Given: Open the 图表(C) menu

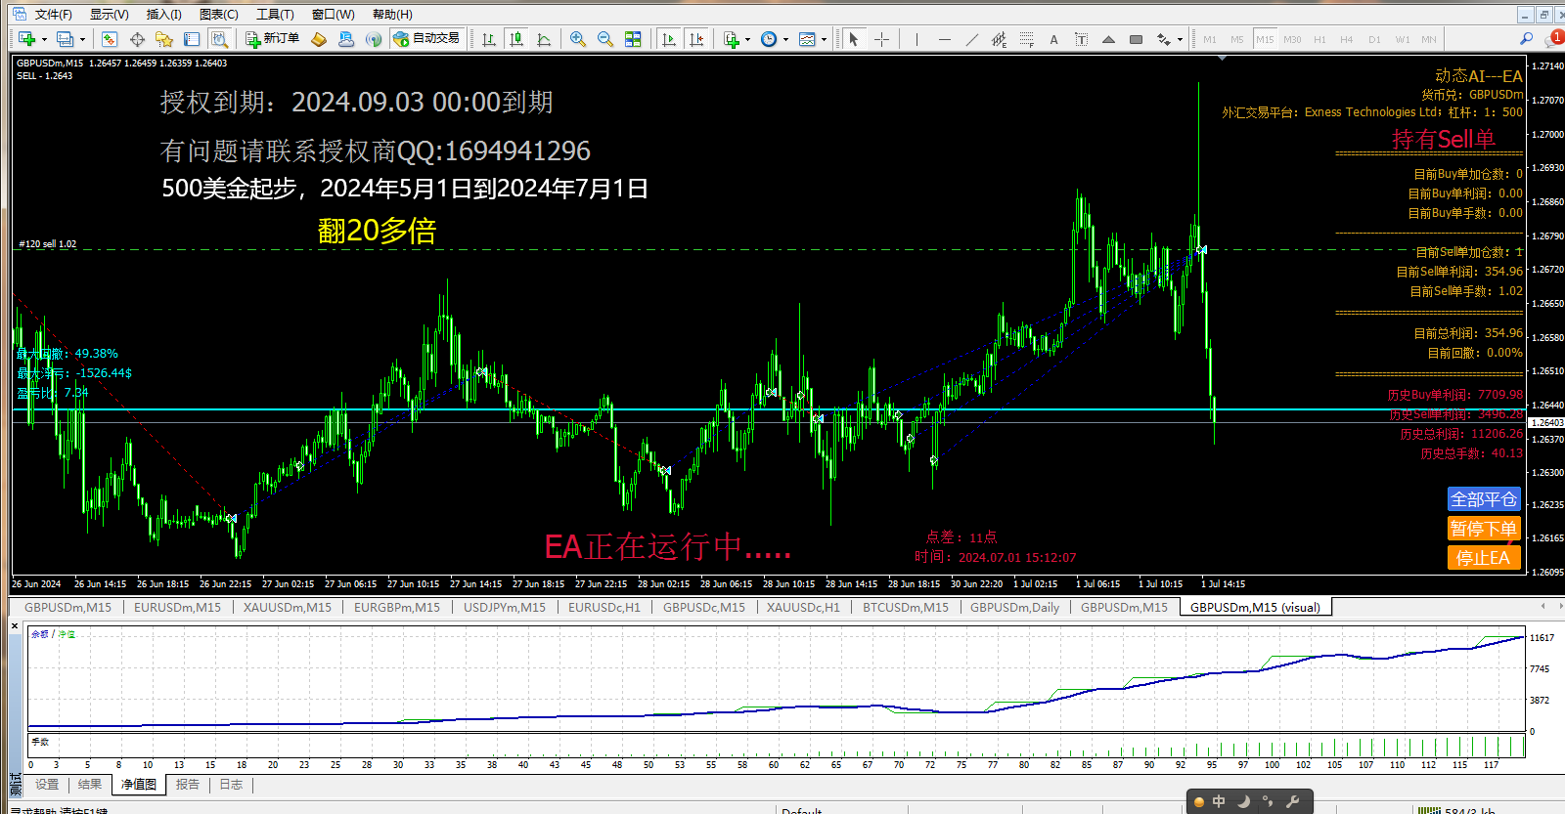Looking at the screenshot, I should coord(218,14).
